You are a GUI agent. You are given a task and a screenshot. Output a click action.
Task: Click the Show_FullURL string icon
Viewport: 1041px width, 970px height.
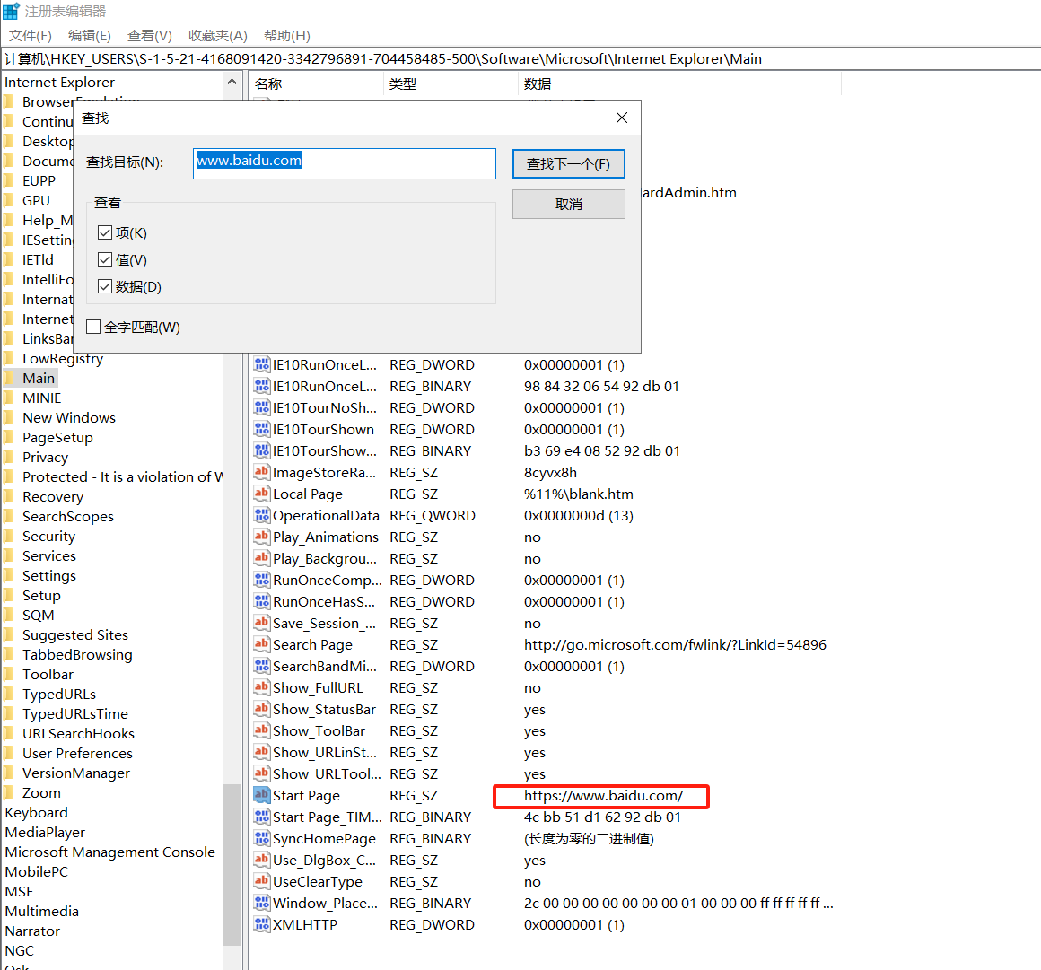point(261,687)
